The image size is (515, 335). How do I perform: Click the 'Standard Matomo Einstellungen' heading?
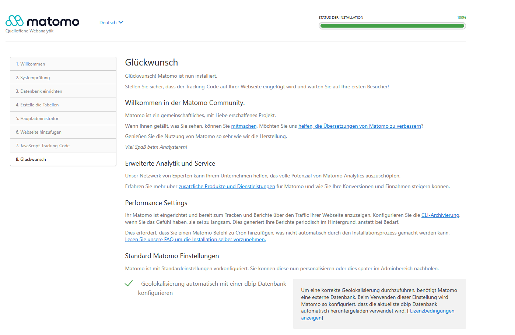coord(172,256)
